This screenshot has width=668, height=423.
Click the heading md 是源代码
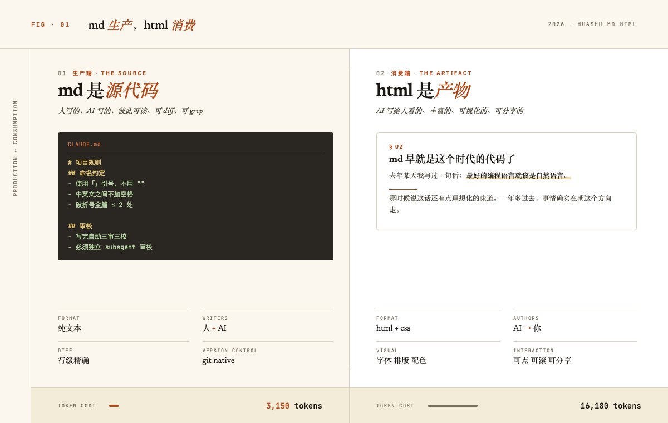107,90
